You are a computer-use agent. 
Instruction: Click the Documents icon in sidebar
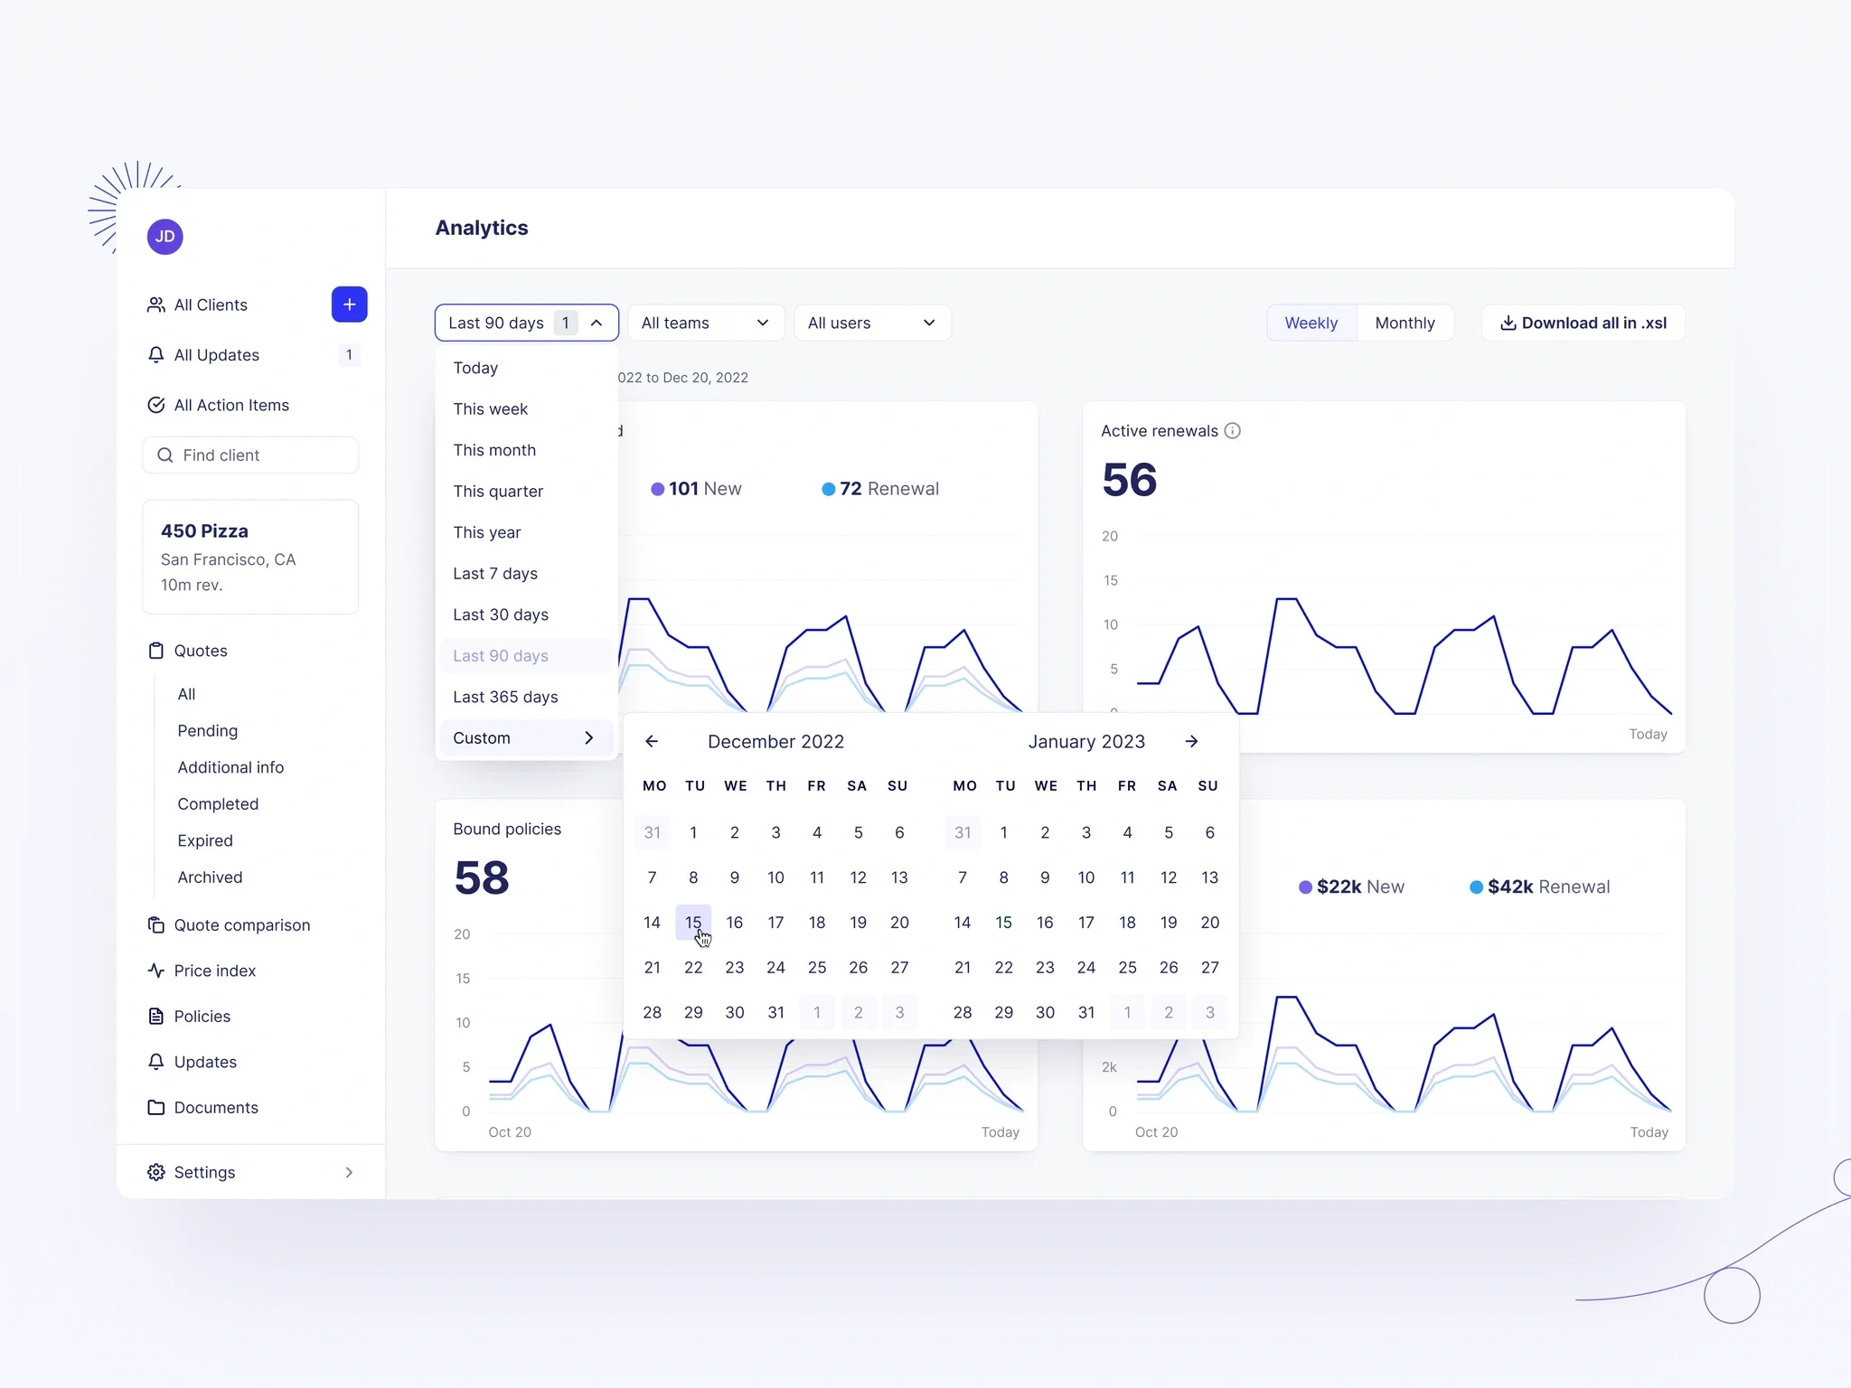coord(156,1108)
